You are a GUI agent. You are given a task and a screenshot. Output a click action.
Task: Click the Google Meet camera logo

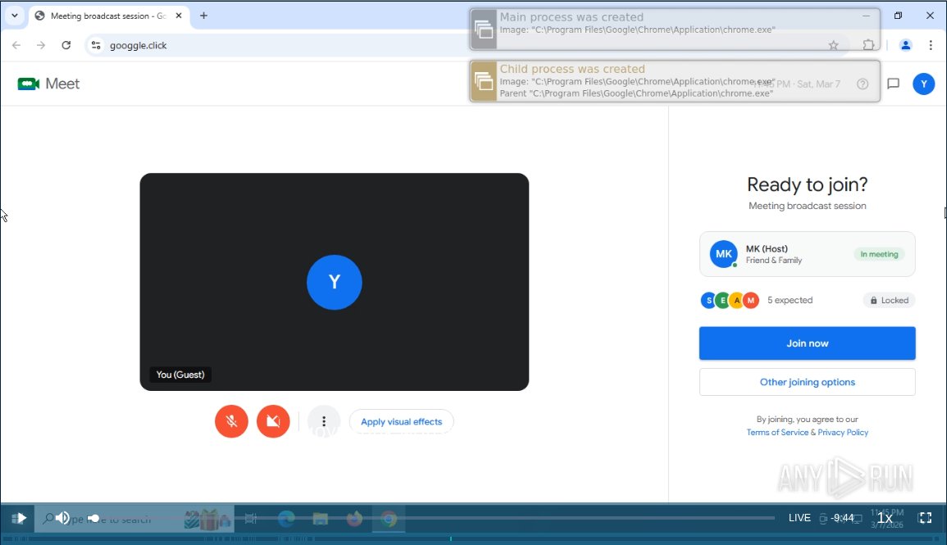coord(29,84)
